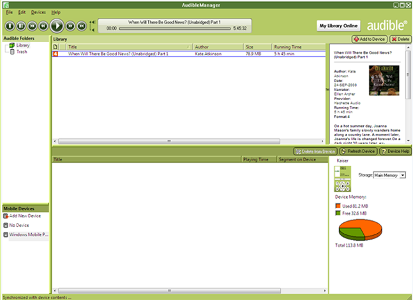Click Refresh Device button
This screenshot has height=300, width=413.
click(x=357, y=152)
